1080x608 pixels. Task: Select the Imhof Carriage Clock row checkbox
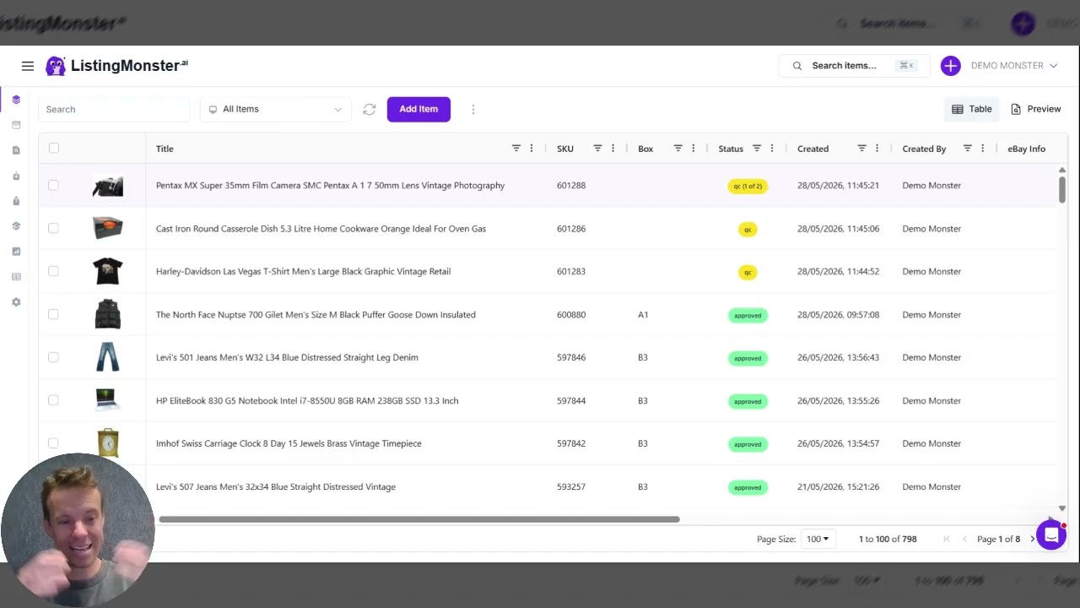(53, 444)
